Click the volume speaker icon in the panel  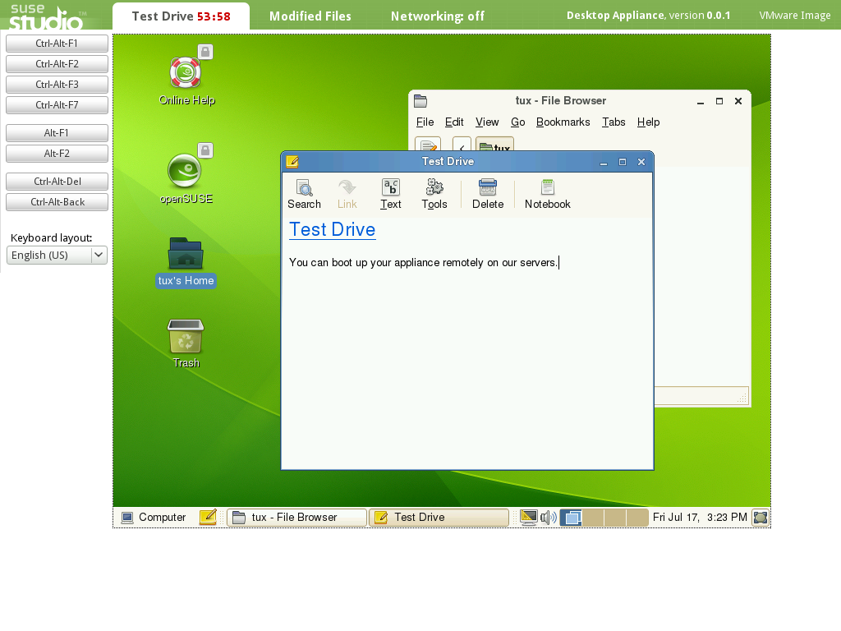(549, 518)
